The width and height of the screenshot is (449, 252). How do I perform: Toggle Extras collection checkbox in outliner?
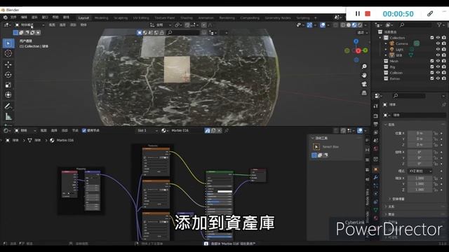[432, 78]
